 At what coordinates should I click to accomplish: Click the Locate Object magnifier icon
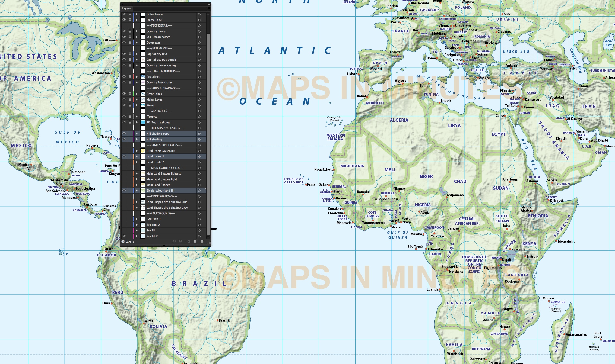point(175,241)
